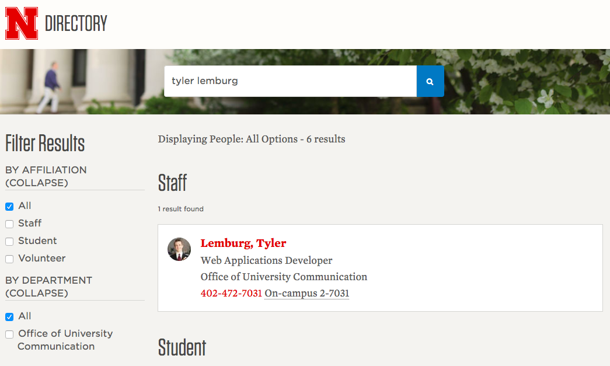Check the Staff affiliation filter
This screenshot has width=610, height=366.
(x=9, y=224)
